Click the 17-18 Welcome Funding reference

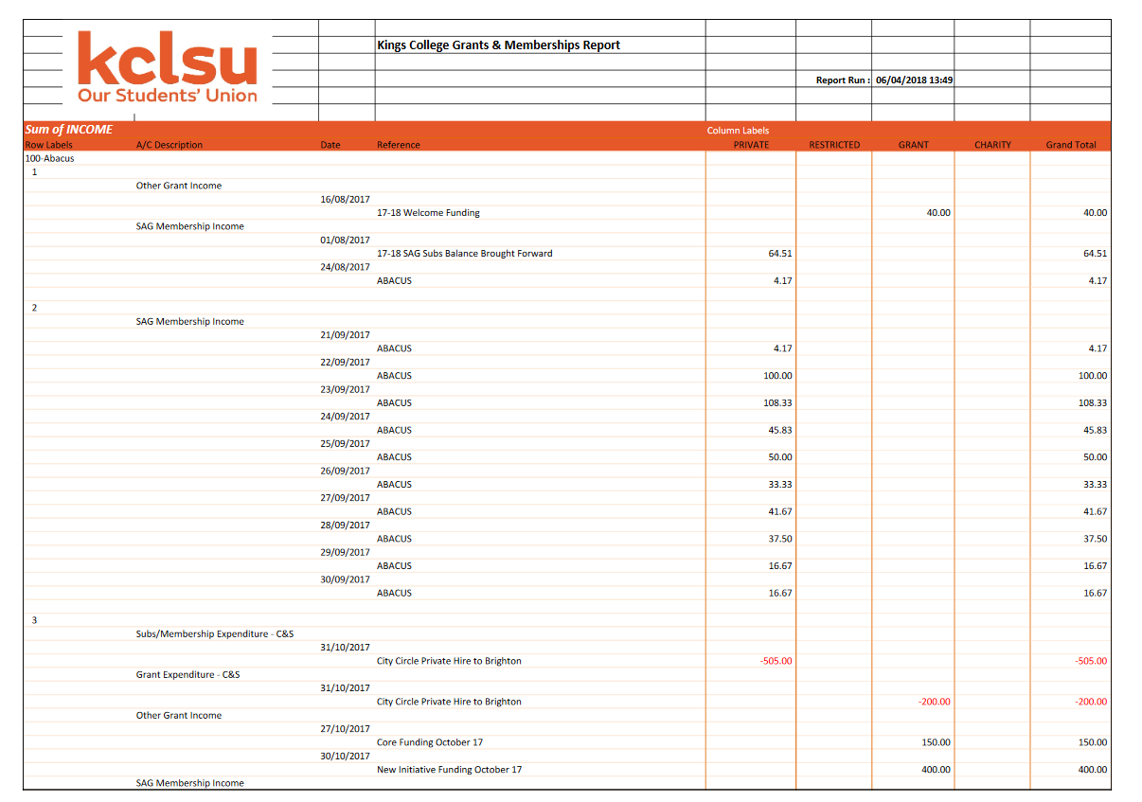pyautogui.click(x=428, y=213)
